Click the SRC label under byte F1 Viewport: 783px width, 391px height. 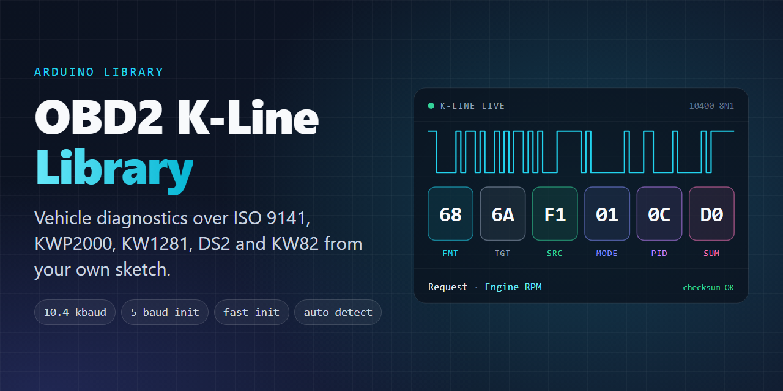tap(555, 253)
